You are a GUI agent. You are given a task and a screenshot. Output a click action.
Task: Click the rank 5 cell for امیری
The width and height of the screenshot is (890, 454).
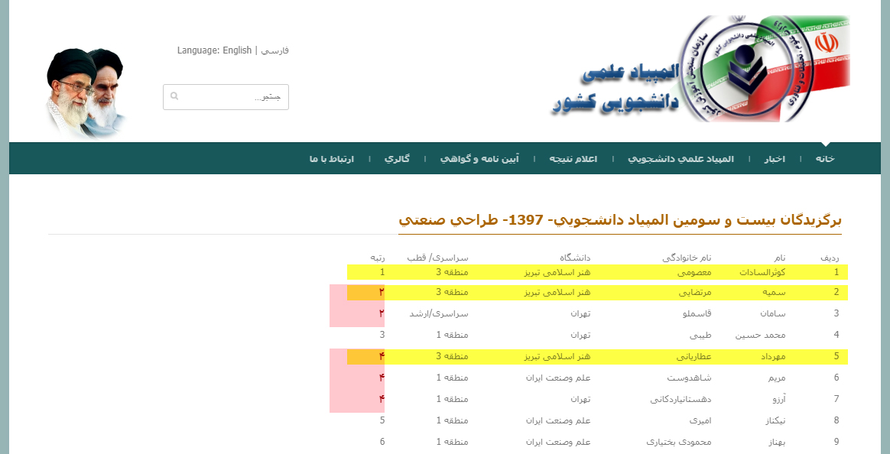click(382, 421)
